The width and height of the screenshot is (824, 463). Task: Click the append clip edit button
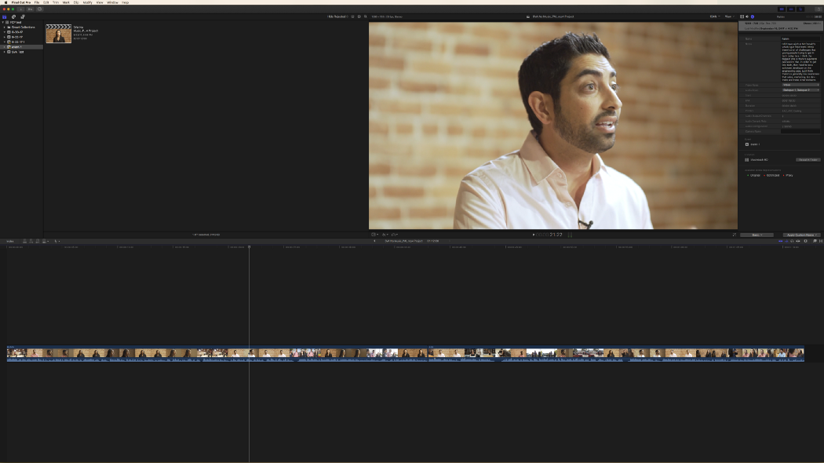tap(38, 241)
